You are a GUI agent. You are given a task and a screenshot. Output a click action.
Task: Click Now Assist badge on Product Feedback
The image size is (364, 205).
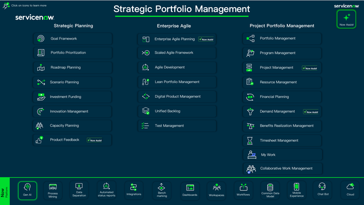tap(95, 140)
